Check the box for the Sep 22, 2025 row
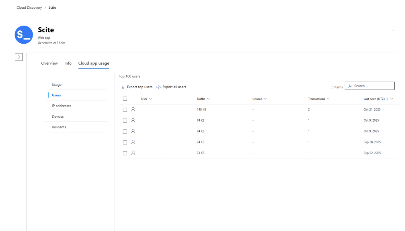Viewport: 405px width, 231px height. [x=125, y=153]
